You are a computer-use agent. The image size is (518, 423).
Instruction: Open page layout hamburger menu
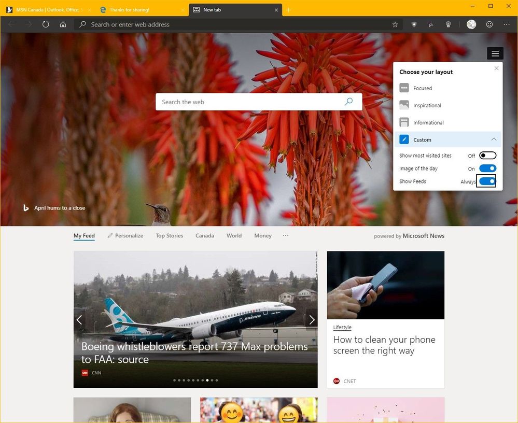tap(495, 53)
